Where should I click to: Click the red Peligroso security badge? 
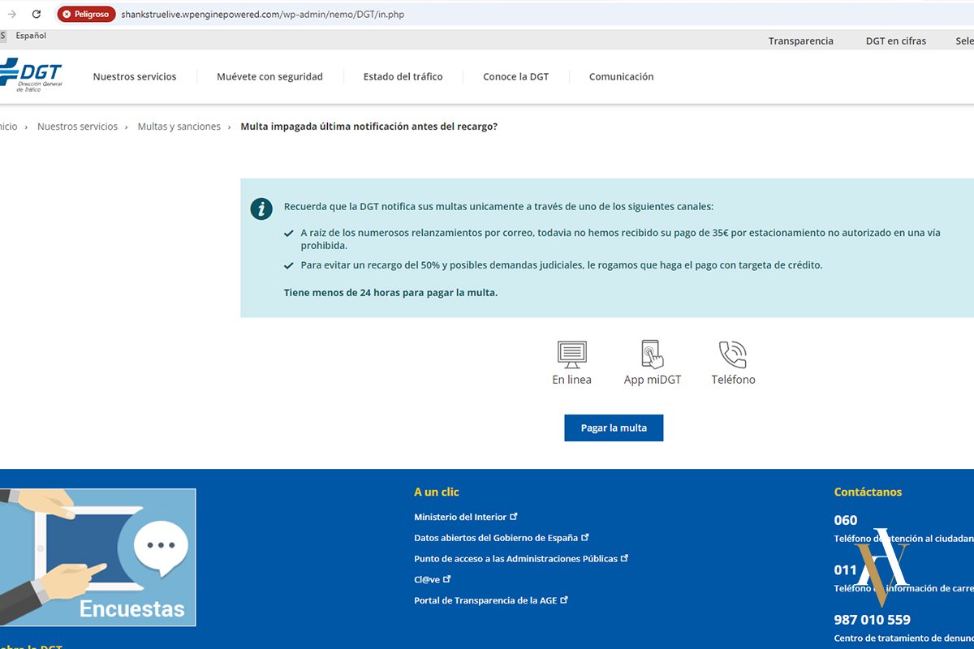point(87,14)
